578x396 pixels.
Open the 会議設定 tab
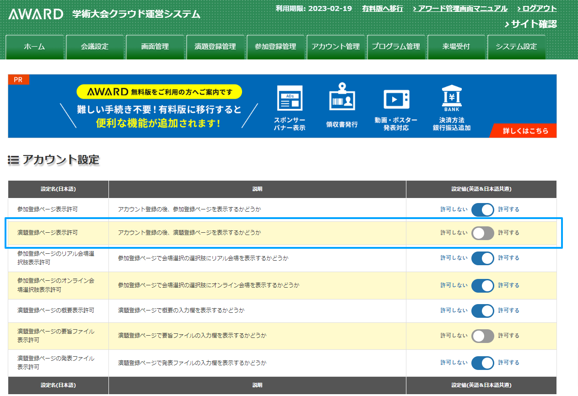point(95,47)
